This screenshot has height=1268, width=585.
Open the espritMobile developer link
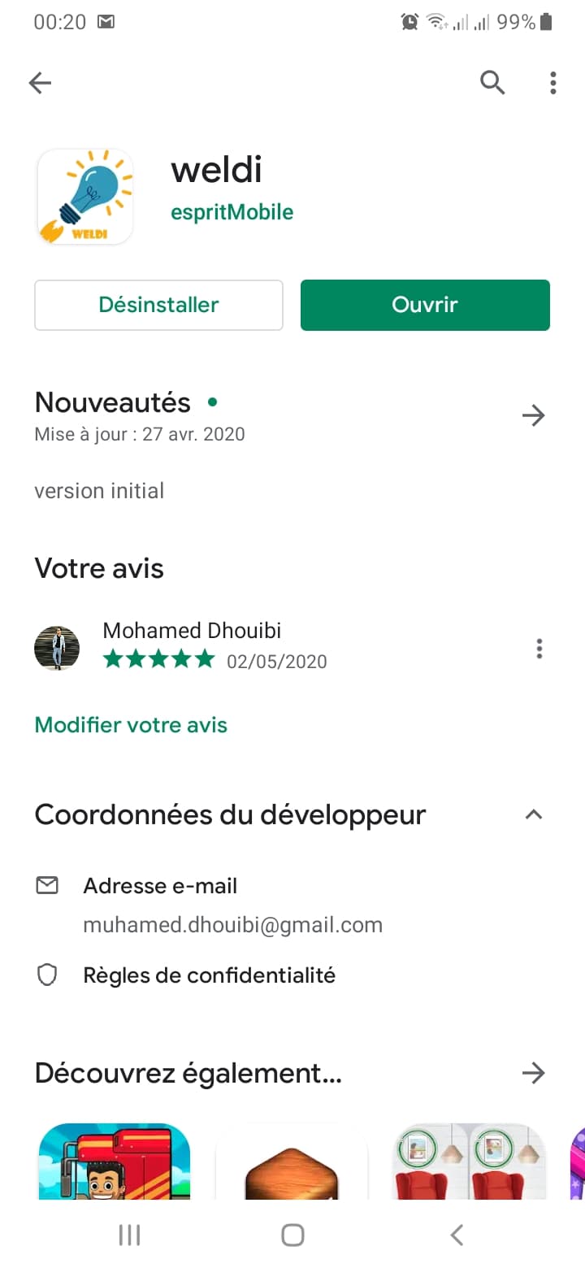click(x=232, y=213)
